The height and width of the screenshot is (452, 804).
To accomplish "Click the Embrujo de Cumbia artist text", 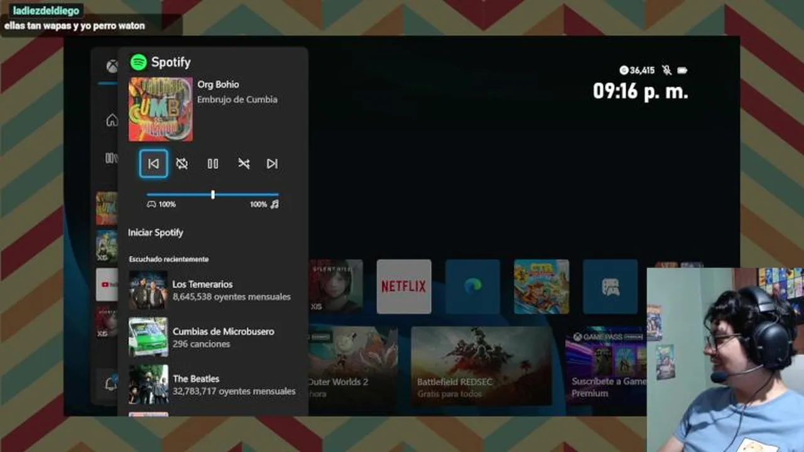I will click(237, 99).
